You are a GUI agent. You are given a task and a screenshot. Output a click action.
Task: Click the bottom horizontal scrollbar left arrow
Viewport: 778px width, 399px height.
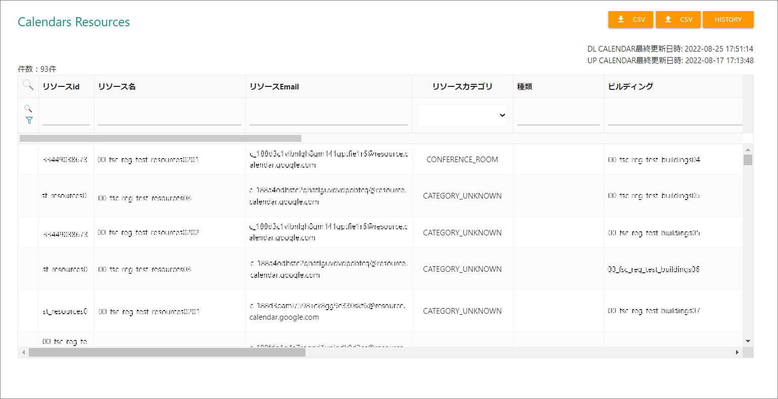point(23,352)
